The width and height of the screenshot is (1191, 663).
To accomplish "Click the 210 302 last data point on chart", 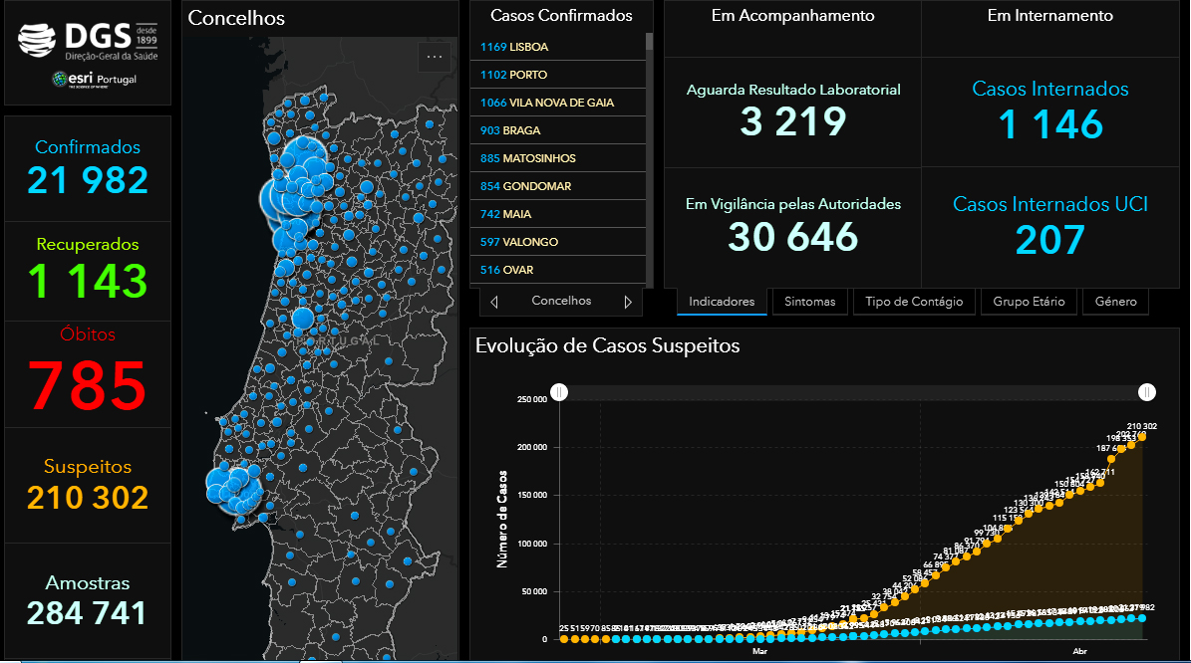I will tap(1141, 436).
